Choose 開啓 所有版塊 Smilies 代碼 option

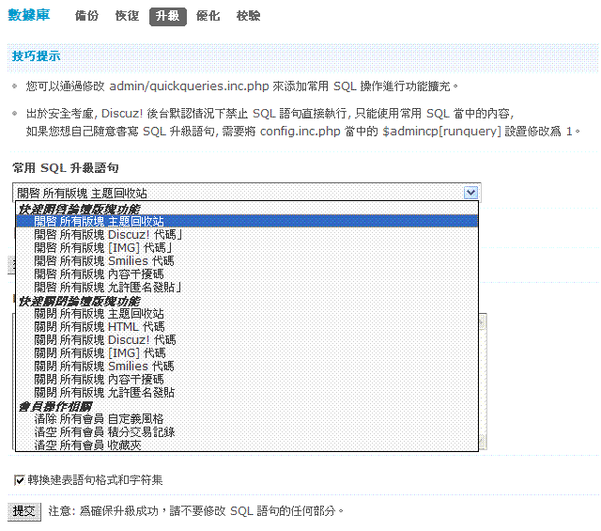[247, 261]
